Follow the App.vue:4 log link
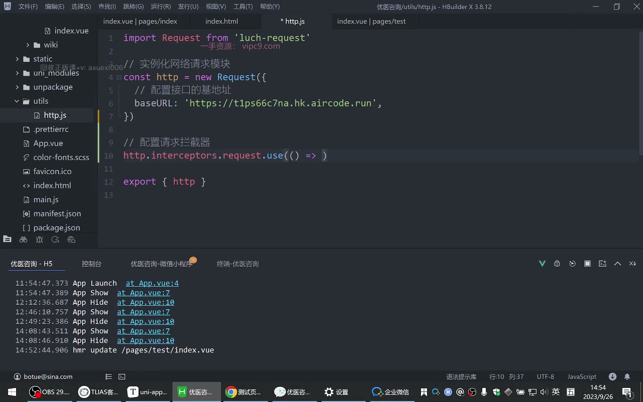 coord(152,283)
